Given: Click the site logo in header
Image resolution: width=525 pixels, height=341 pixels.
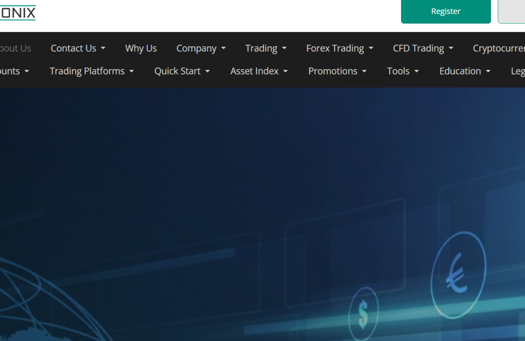Looking at the screenshot, I should [x=17, y=13].
